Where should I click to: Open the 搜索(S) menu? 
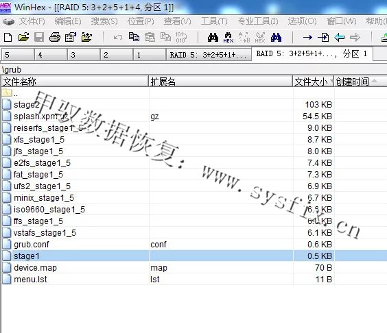coord(104,21)
